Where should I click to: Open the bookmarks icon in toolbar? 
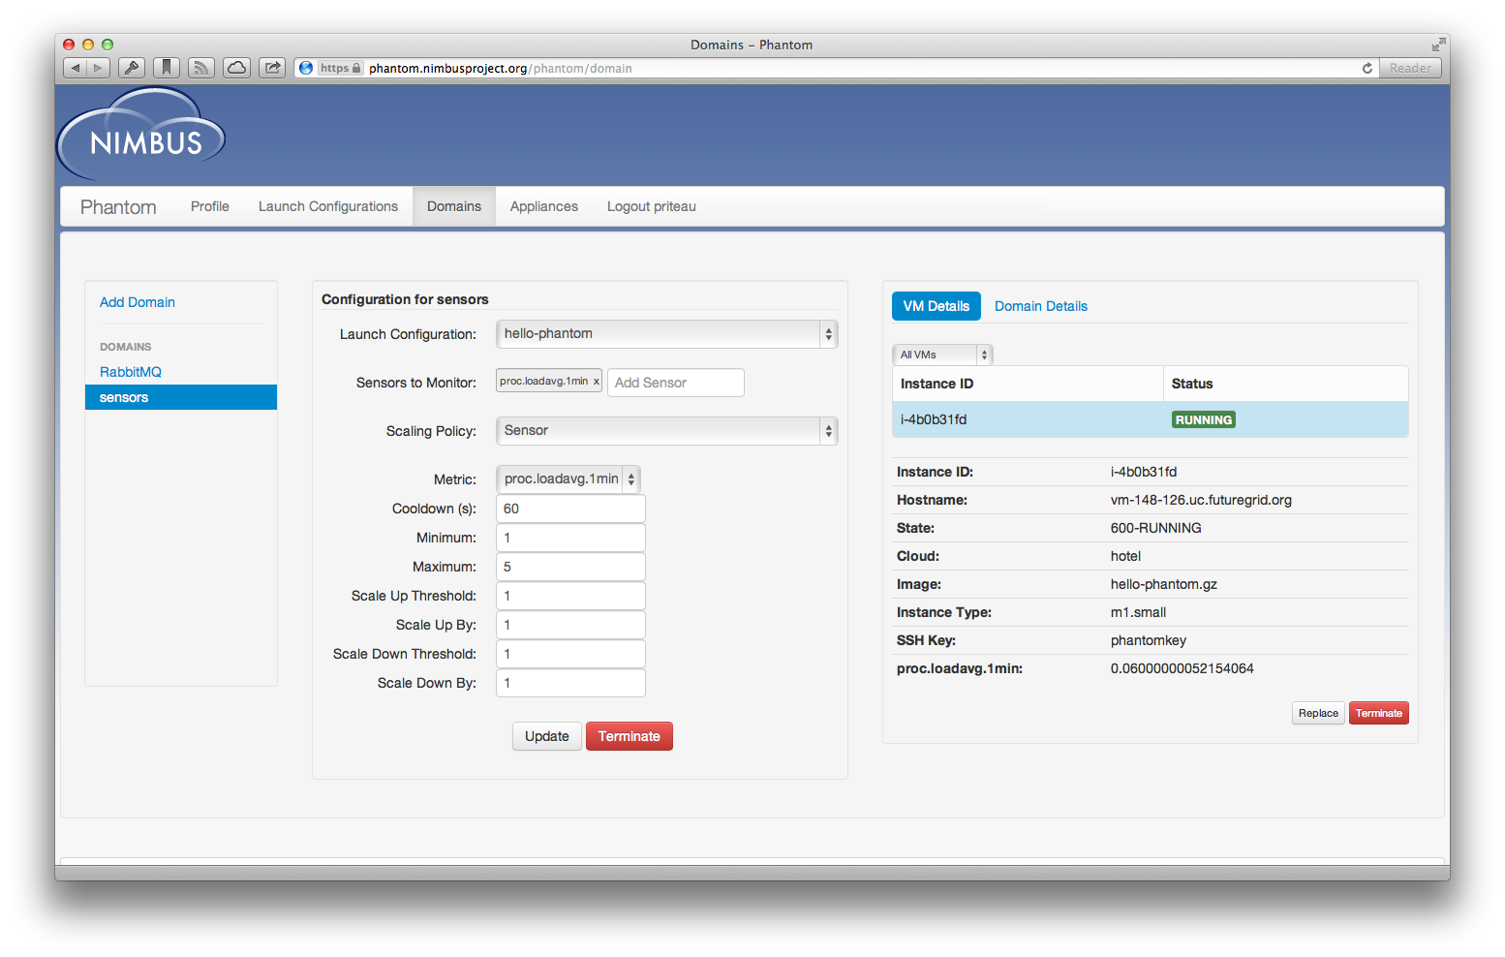[x=167, y=68]
